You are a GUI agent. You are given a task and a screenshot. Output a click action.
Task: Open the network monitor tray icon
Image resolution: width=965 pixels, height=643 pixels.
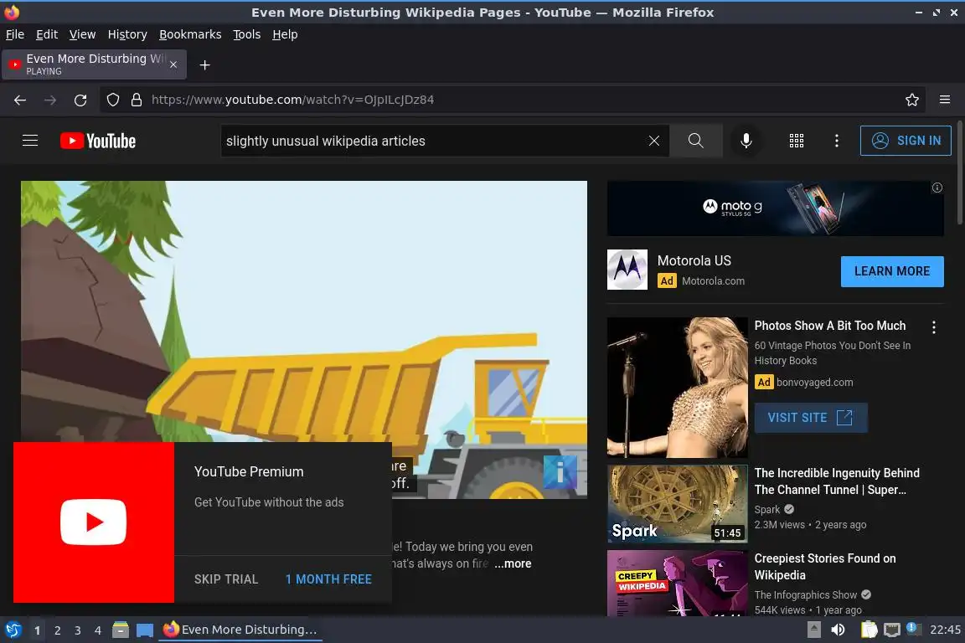[892, 630]
